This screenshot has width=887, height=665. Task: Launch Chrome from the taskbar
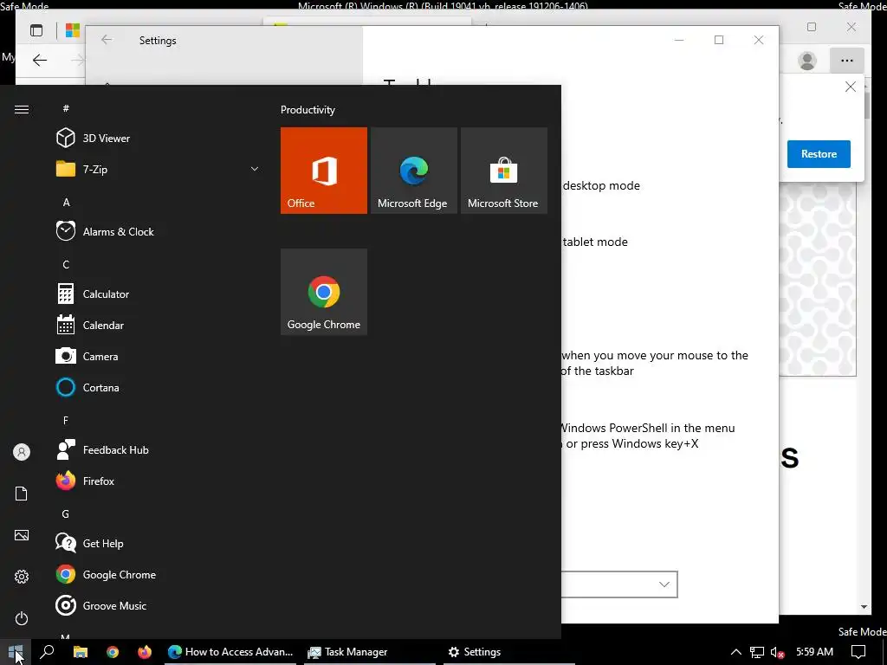click(x=113, y=652)
